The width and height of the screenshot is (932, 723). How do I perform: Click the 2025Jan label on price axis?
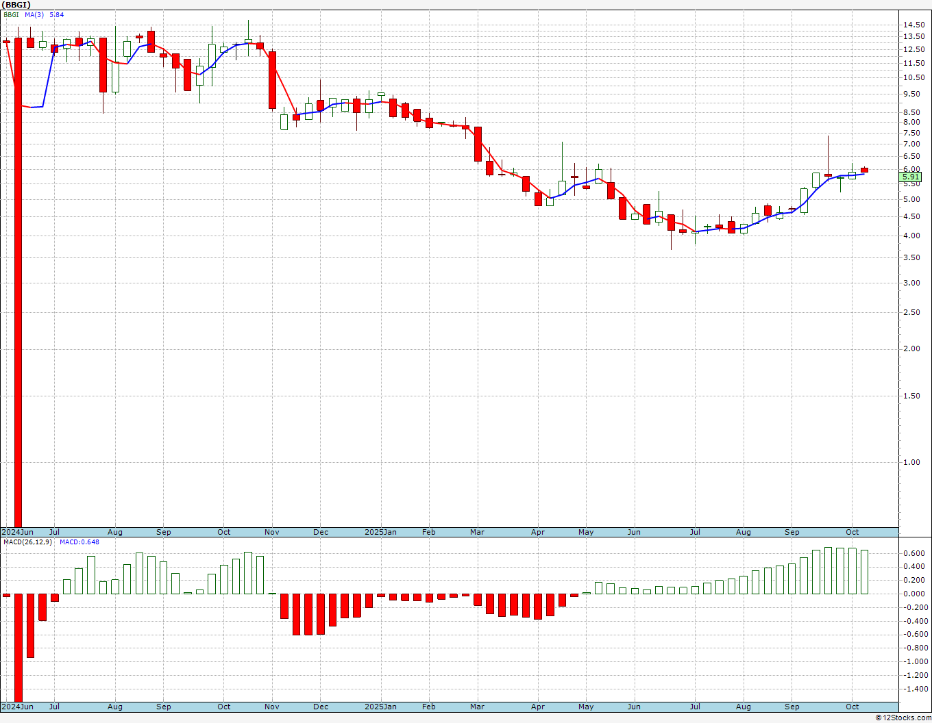tap(380, 532)
